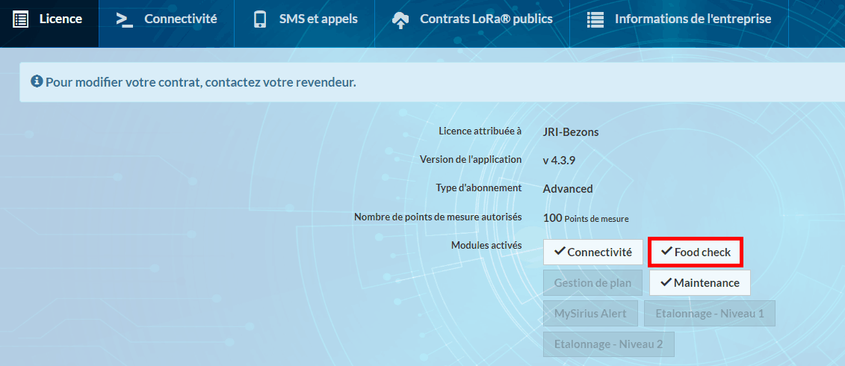Screen dimensions: 845x366
Task: Select Etalonnage - Niveau 2 module
Action: click(x=608, y=344)
